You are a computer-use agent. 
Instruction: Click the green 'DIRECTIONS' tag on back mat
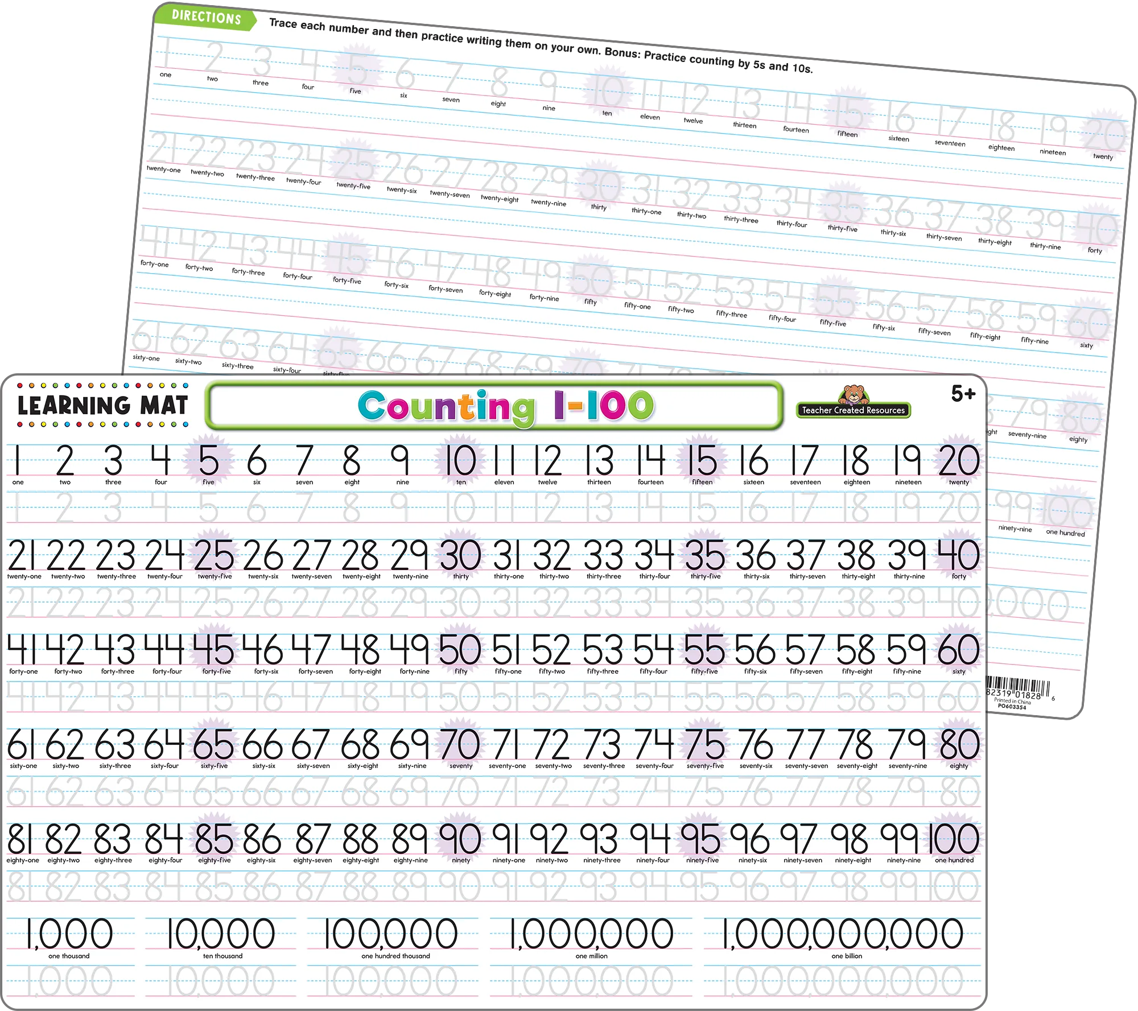pos(206,17)
